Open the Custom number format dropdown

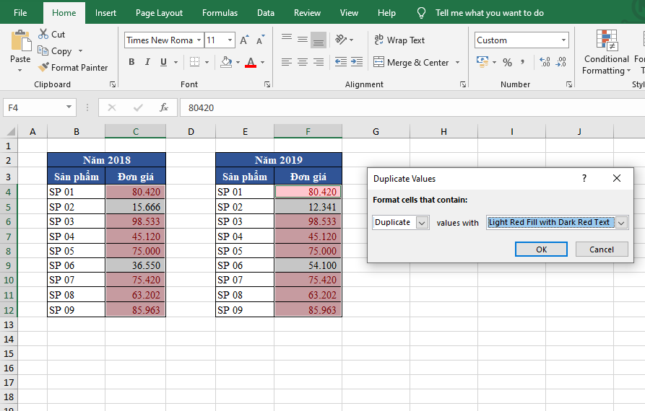click(563, 40)
